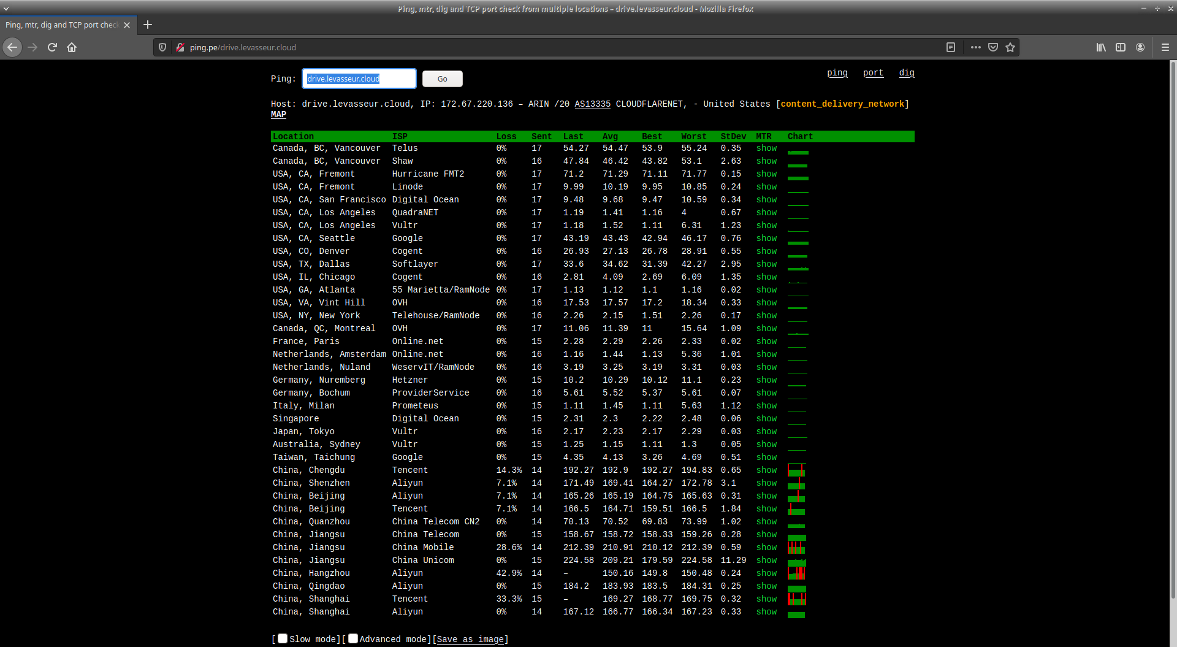
Task: Switch to the dig tool
Action: point(907,73)
